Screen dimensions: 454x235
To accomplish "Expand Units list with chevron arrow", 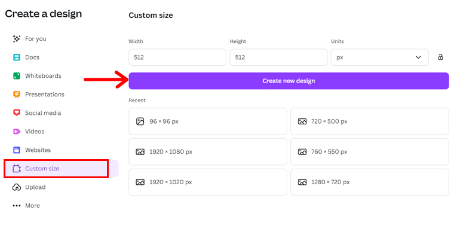I will [x=418, y=57].
